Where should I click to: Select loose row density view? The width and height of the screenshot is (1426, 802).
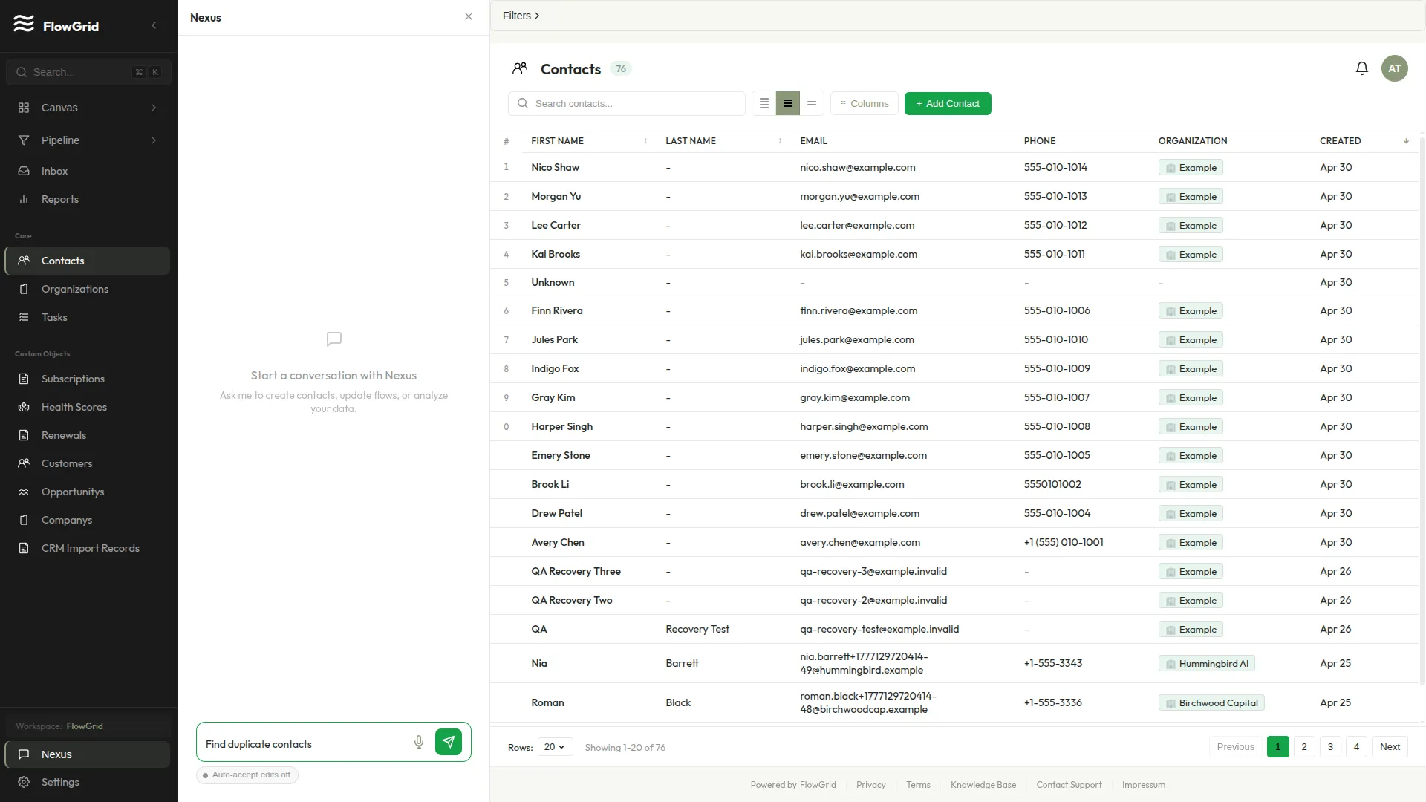812,104
